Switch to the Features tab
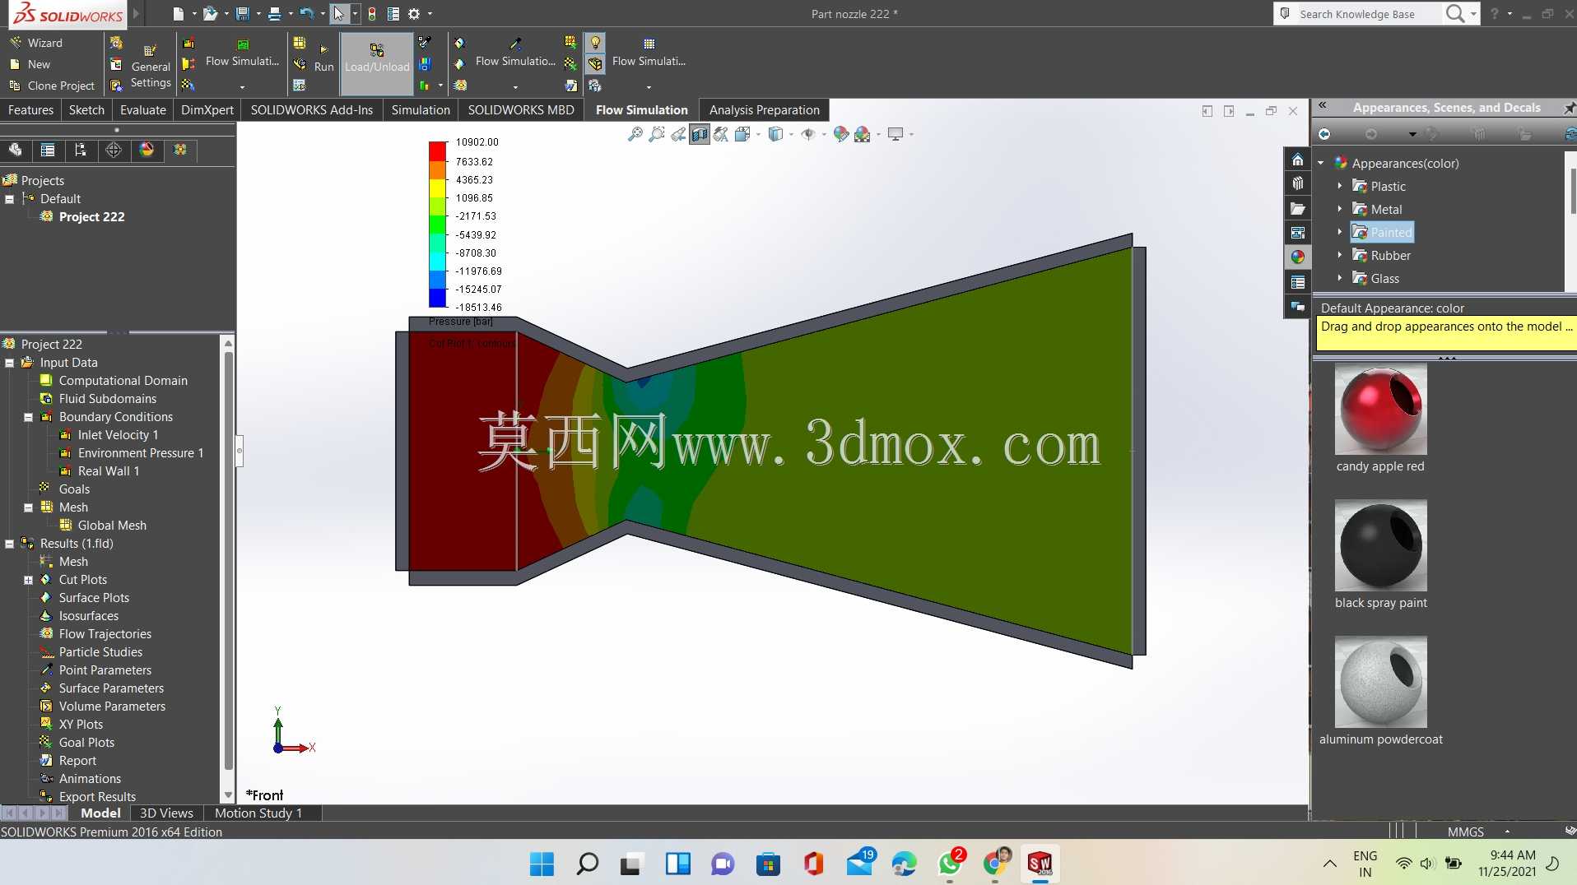 (x=30, y=109)
